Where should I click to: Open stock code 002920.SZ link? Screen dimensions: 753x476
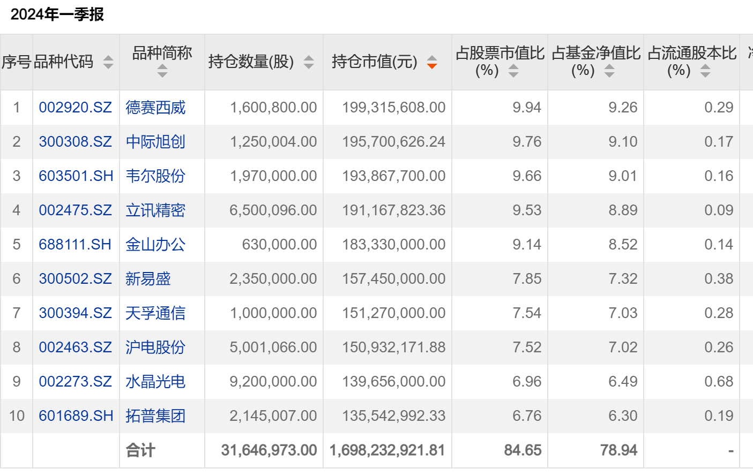[75, 108]
